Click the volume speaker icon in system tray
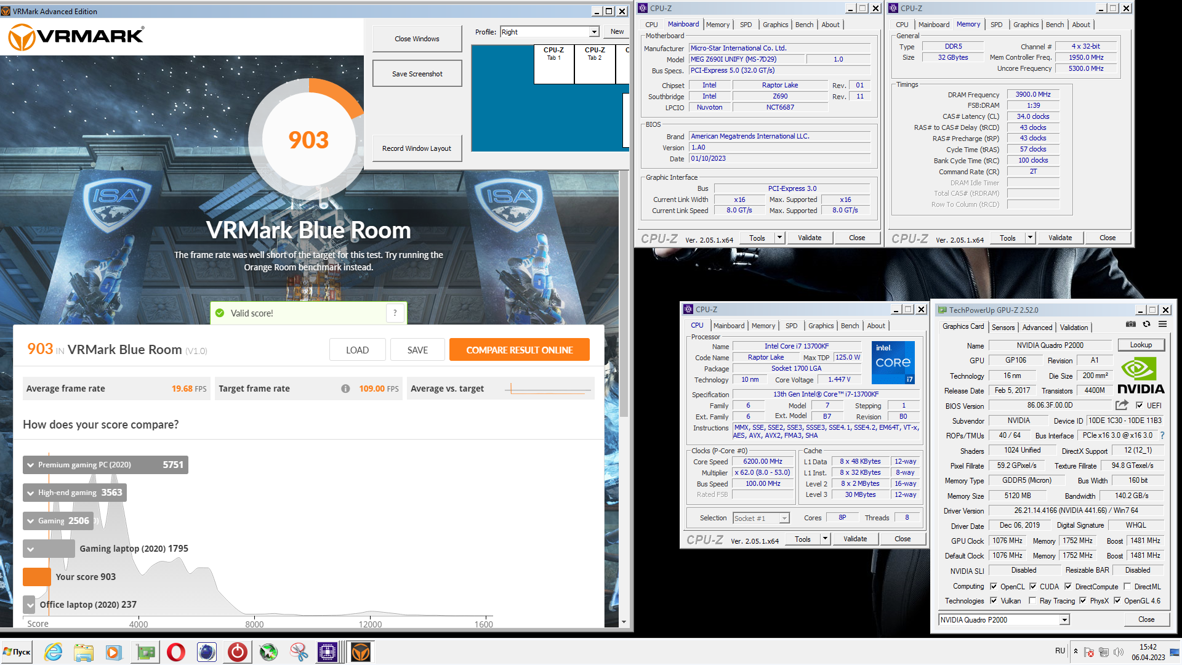This screenshot has width=1182, height=665. pos(1119,651)
